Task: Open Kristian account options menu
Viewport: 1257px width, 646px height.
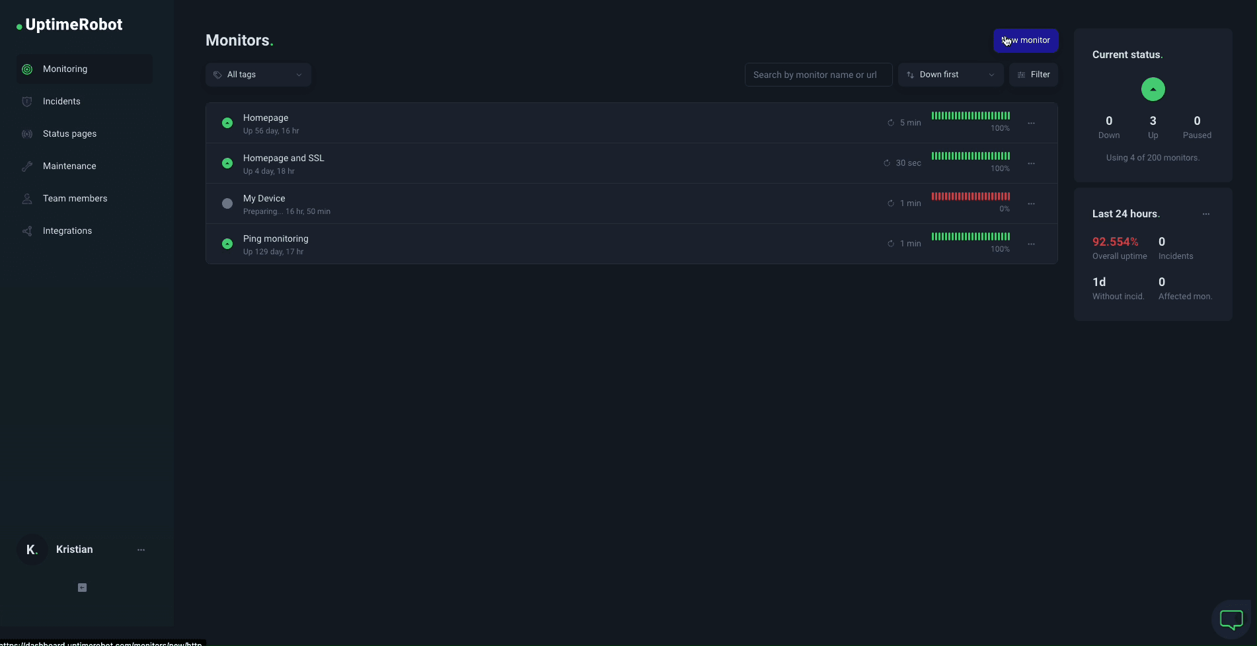Action: coord(141,550)
